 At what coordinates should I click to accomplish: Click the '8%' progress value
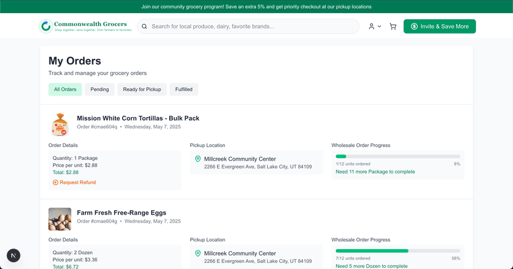pyautogui.click(x=457, y=164)
